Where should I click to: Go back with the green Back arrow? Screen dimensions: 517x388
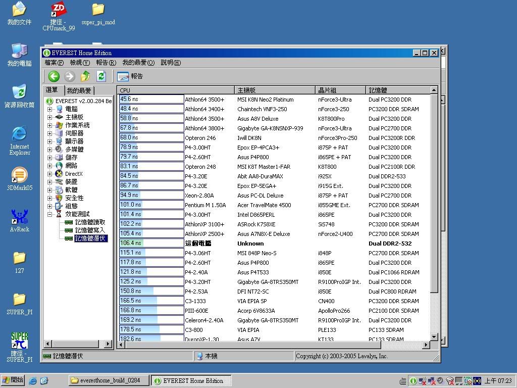[x=54, y=76]
